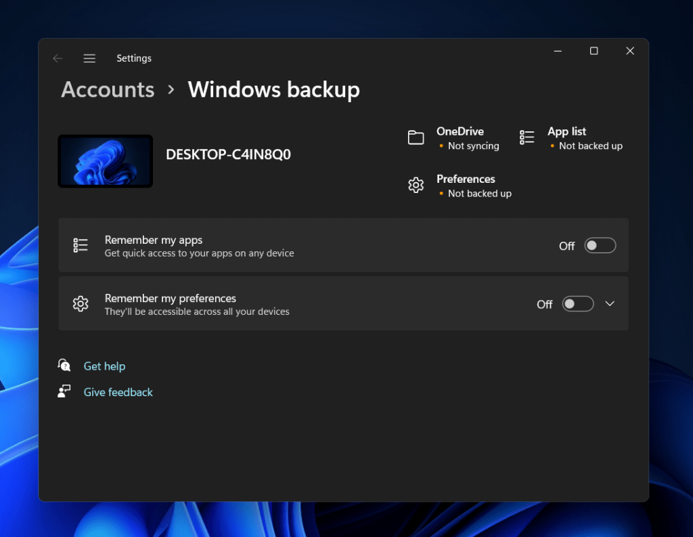Click the gear icon beside Remember my preferences
Screen dimensions: 693x537
pos(81,303)
